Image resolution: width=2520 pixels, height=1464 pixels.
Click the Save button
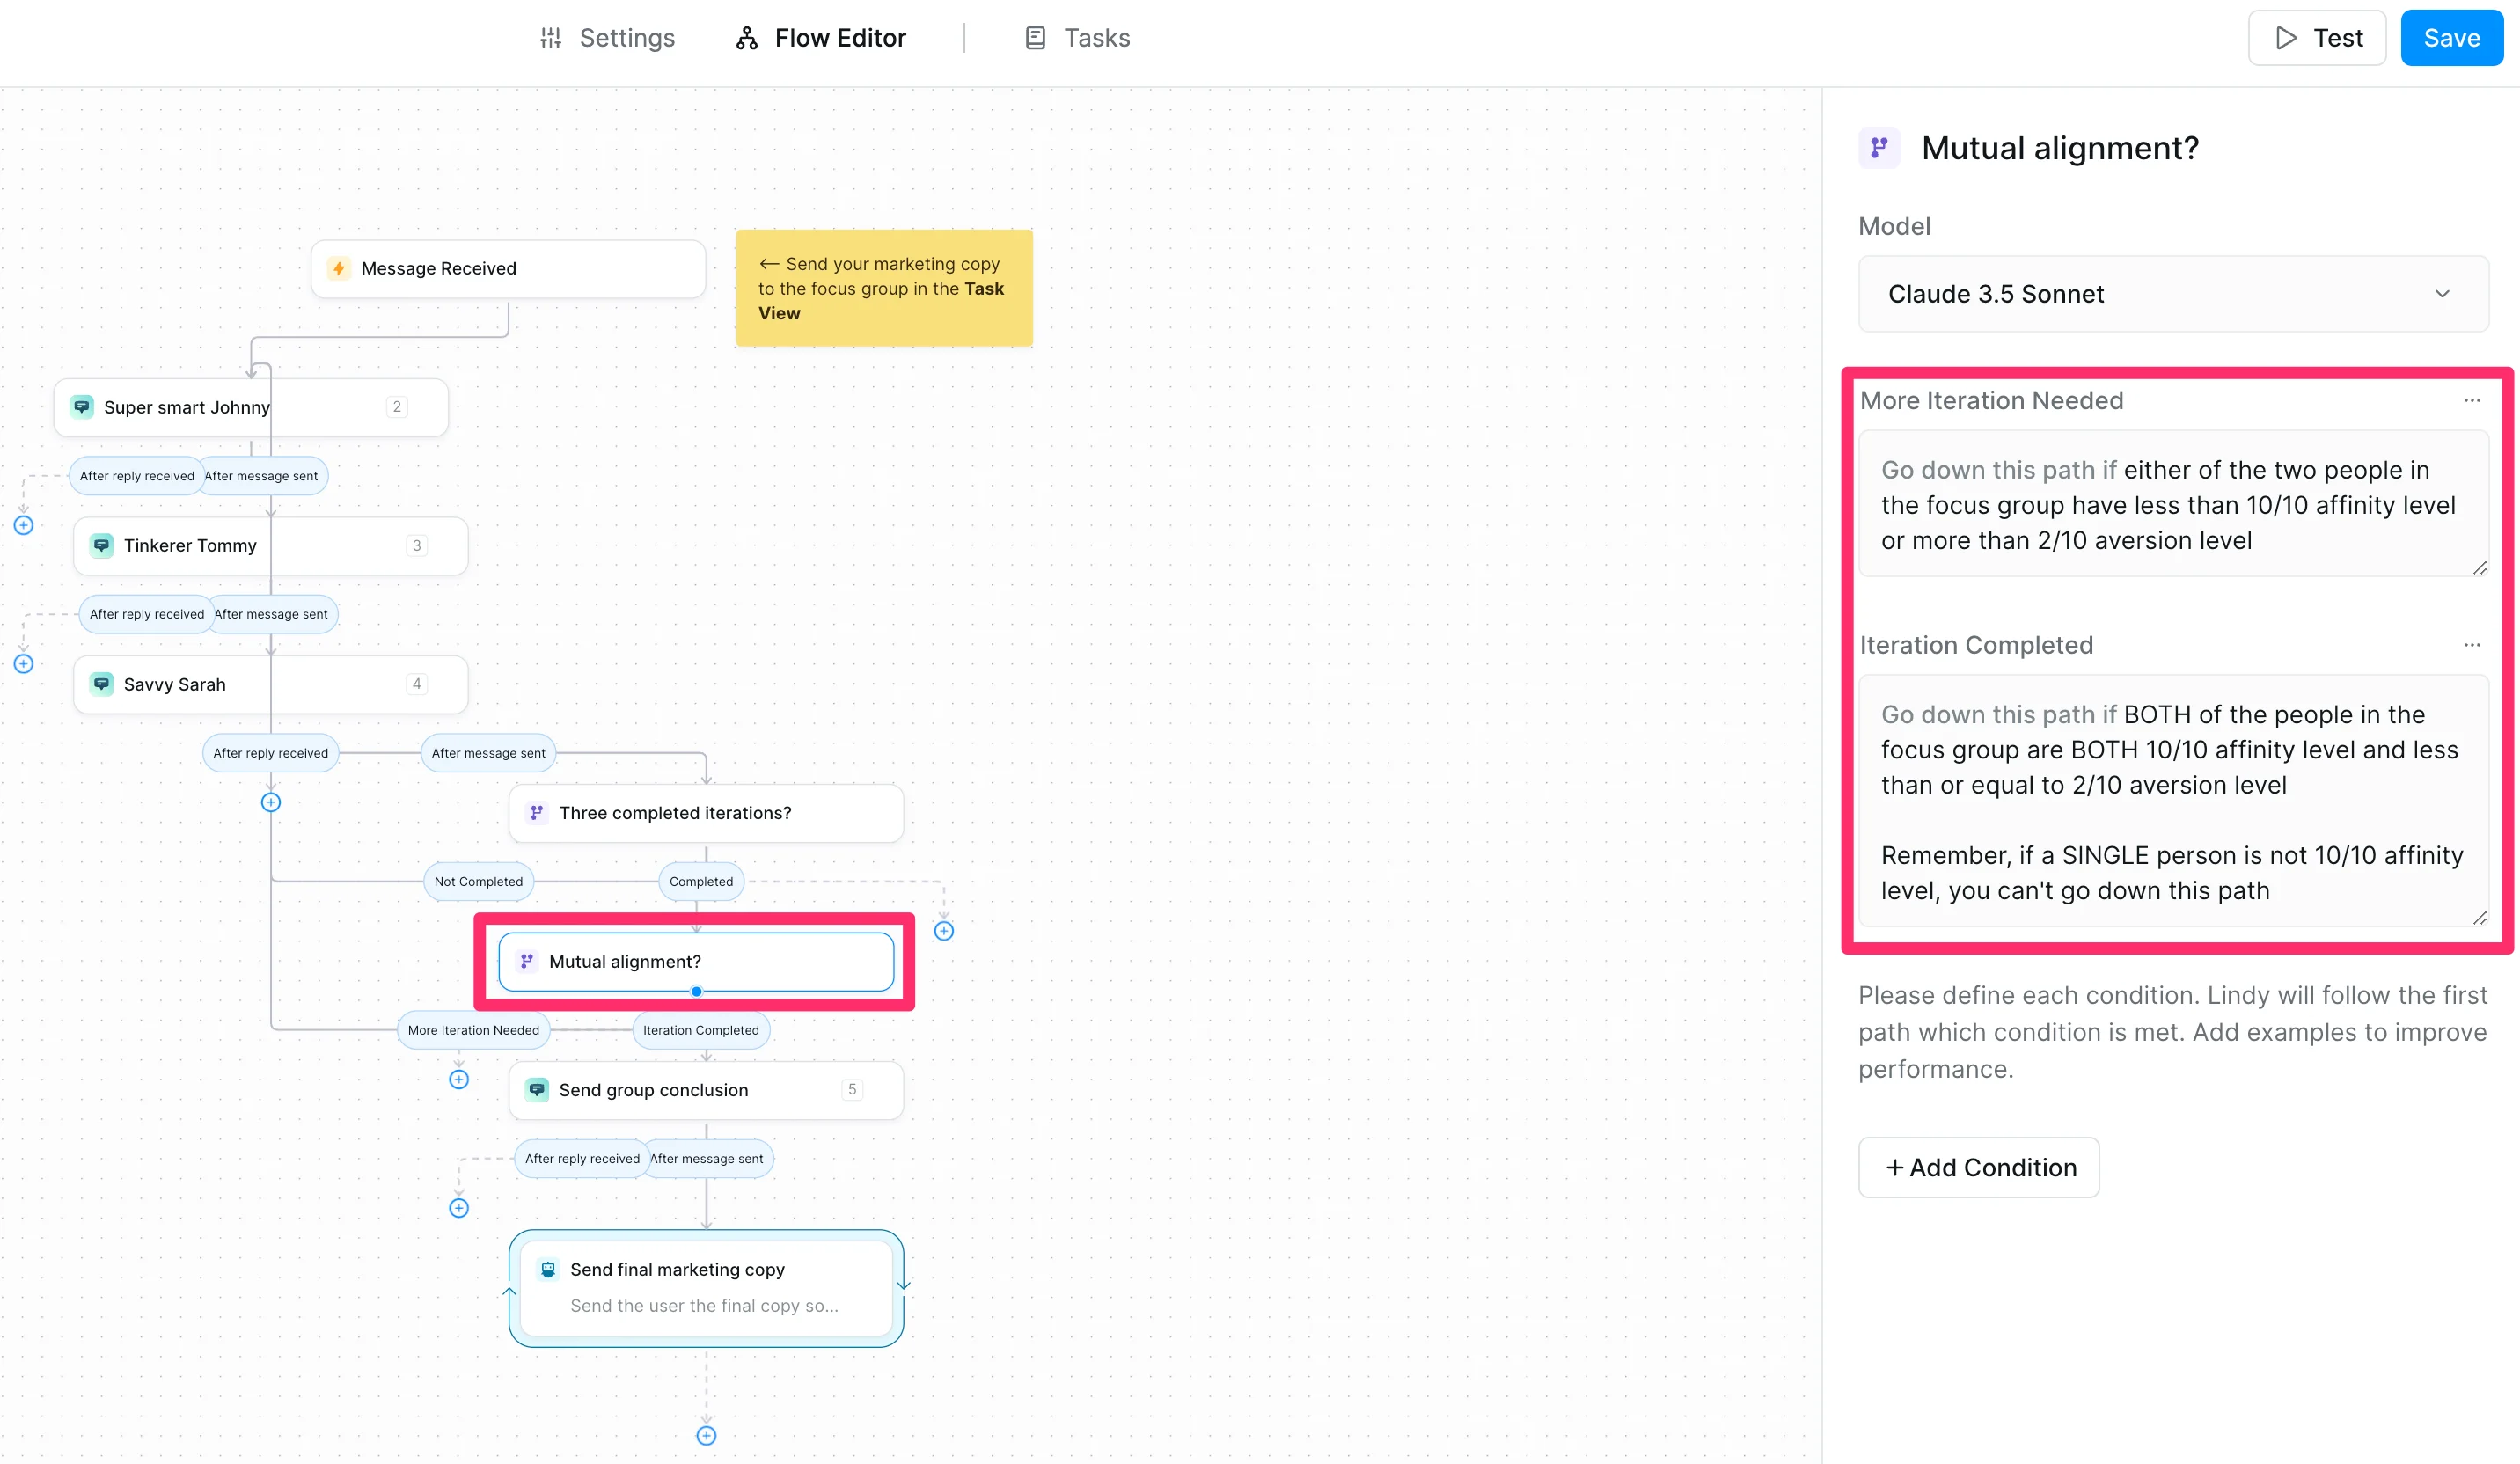click(x=2451, y=38)
